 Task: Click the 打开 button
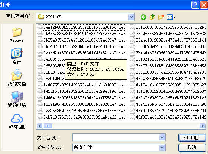pos(192,137)
